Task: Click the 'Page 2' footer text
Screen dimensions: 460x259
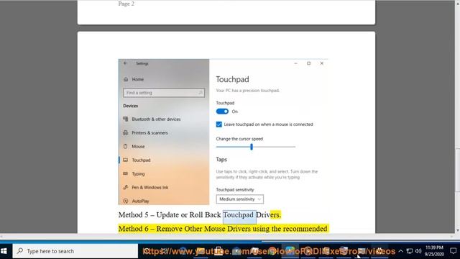Action: [126, 4]
